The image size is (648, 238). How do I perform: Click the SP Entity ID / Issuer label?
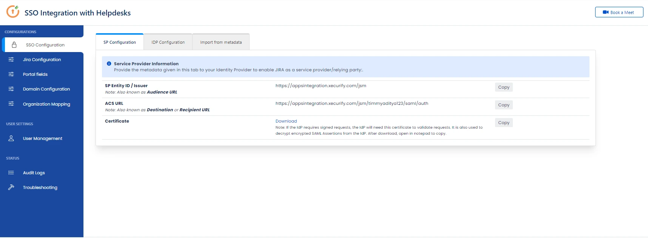[x=126, y=86]
